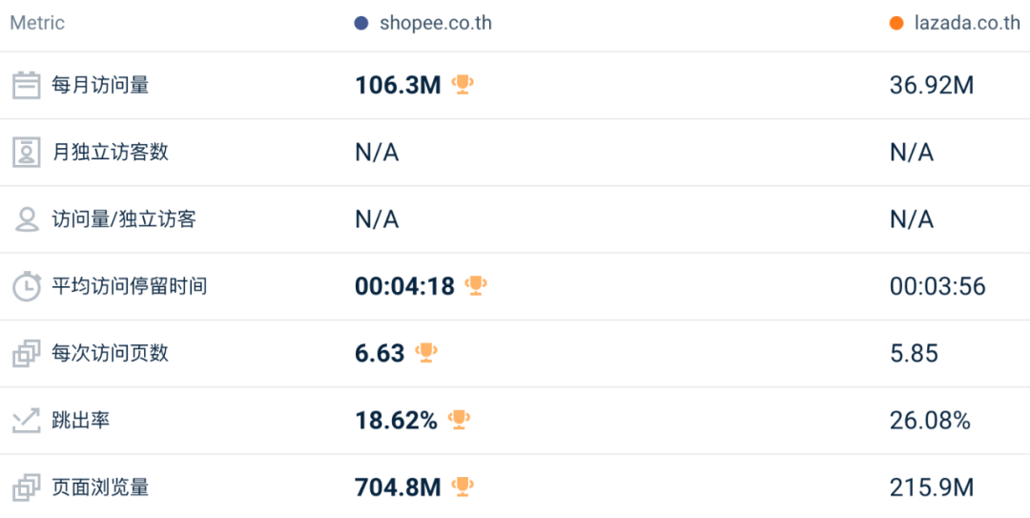Select the 每月访问量 metric label
1030x518 pixels.
point(100,85)
